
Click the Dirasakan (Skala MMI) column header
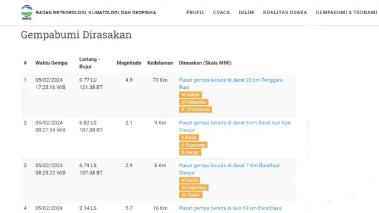click(x=205, y=63)
